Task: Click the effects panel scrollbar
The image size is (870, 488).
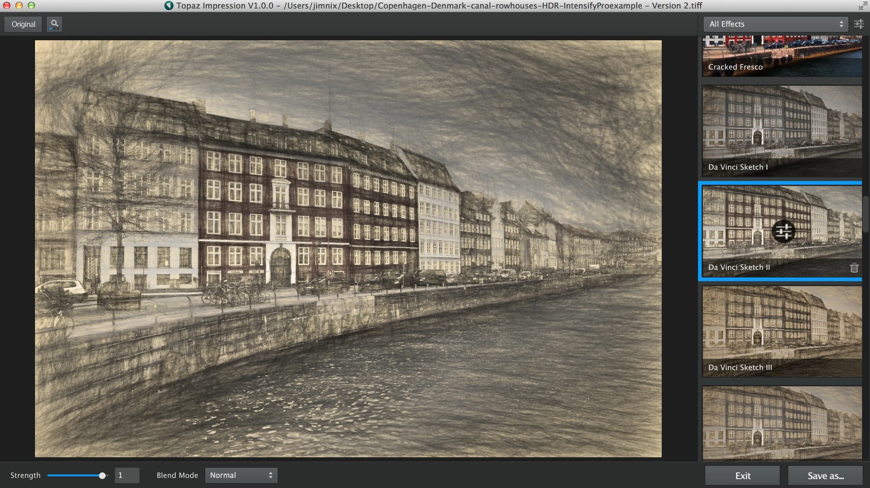Action: (x=865, y=214)
